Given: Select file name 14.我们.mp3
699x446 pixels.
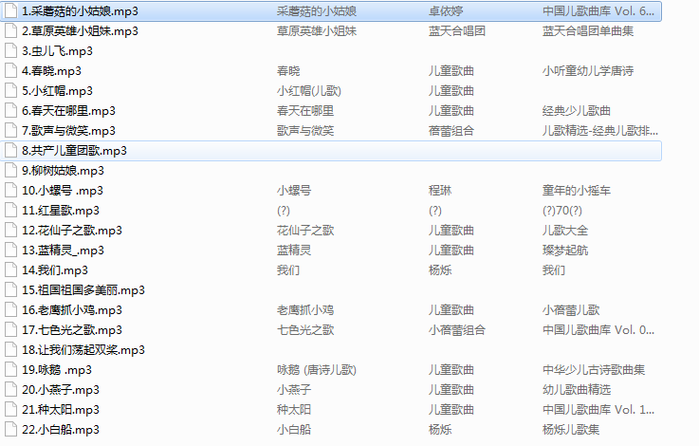Looking at the screenshot, I should [x=55, y=270].
